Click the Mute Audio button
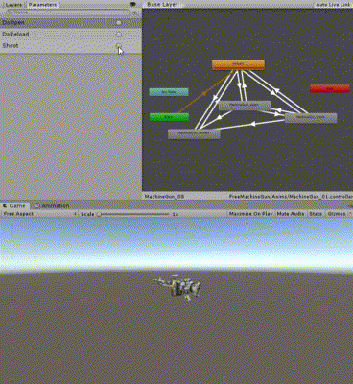This screenshot has width=353, height=384. click(291, 214)
